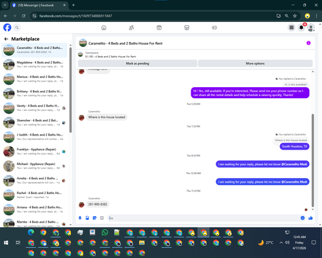Attach a photo using the image icon

pos(87,218)
